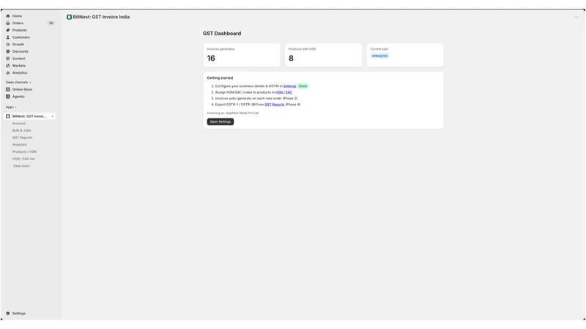Open GST Reports in the sidebar submenu
The width and height of the screenshot is (586, 329).
23,137
